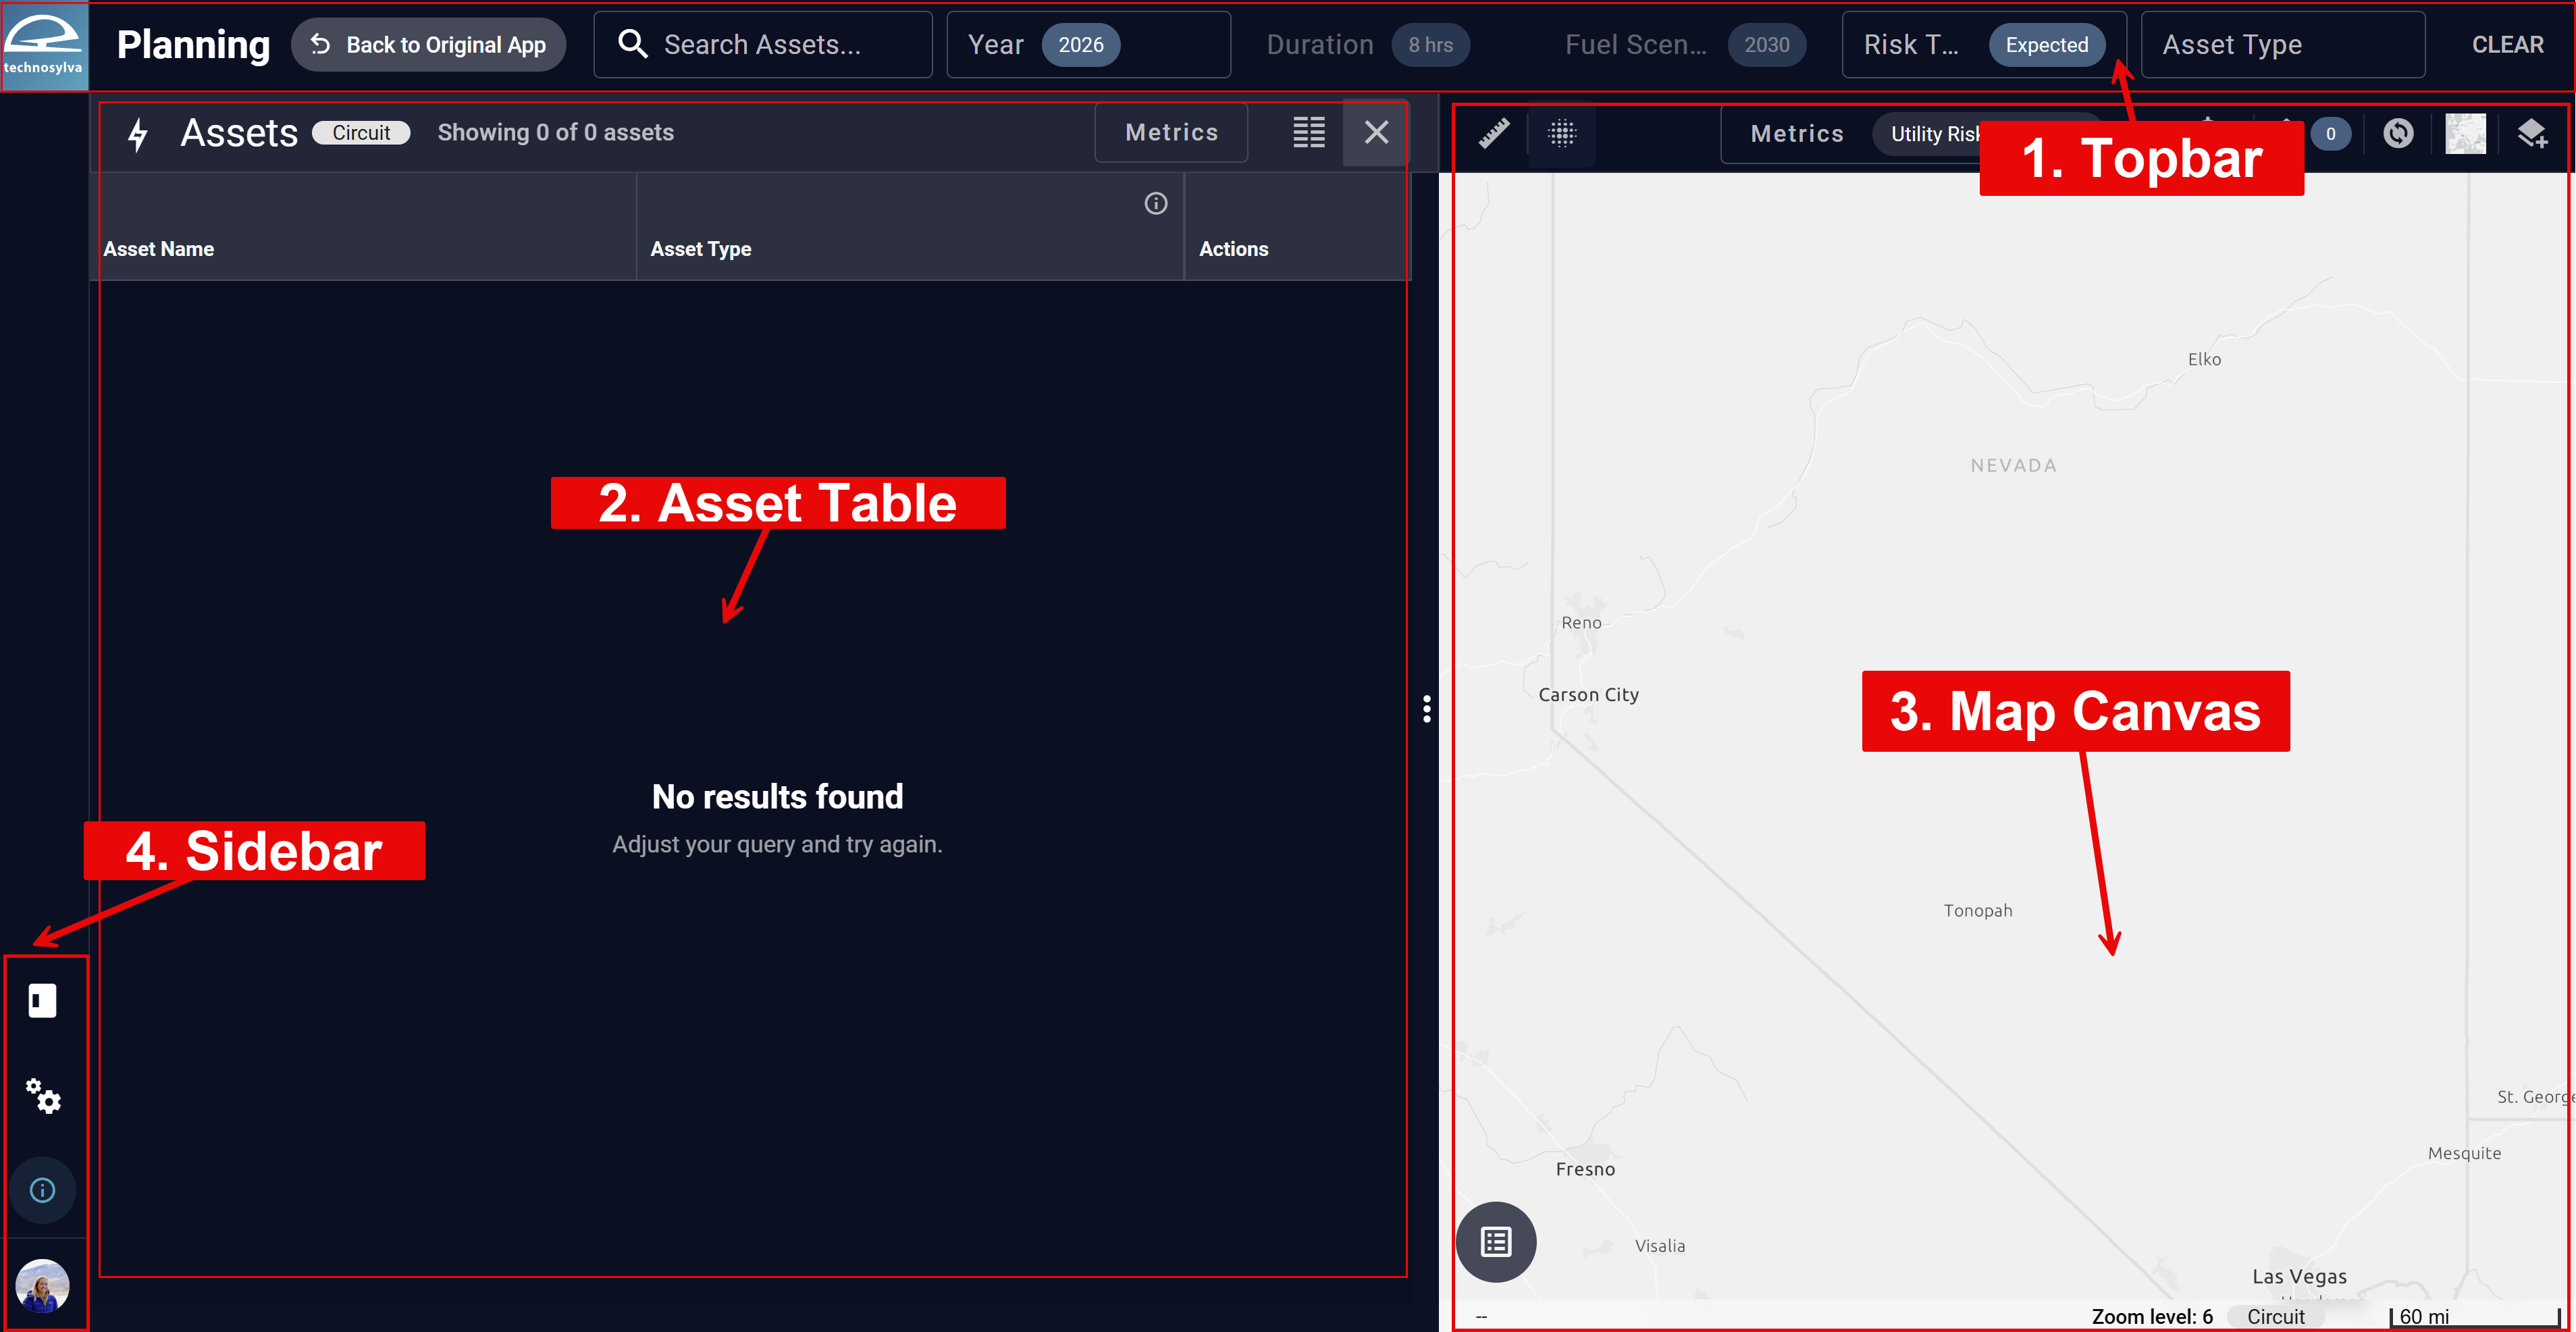This screenshot has width=2576, height=1332.
Task: Toggle the sidebar panel layout icon
Action: pyautogui.click(x=42, y=1000)
